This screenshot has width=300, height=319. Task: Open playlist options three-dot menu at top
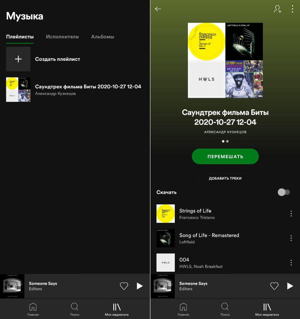pyautogui.click(x=292, y=9)
